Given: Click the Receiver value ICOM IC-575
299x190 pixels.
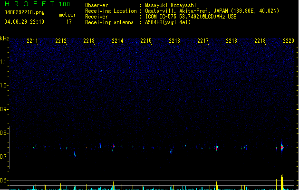Looking at the screenshot, I should [161, 17].
